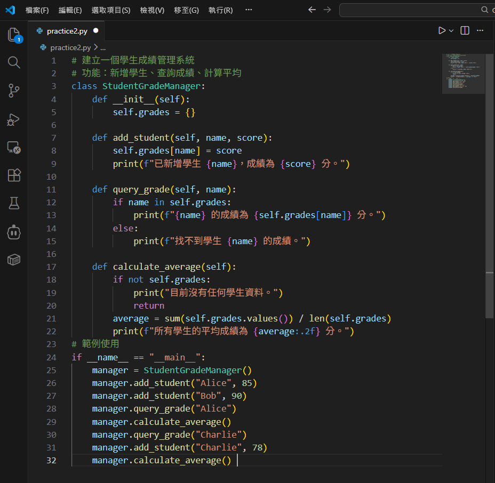Screen dimensions: 495x483
Task: Open the Extensions view
Action: 14,175
